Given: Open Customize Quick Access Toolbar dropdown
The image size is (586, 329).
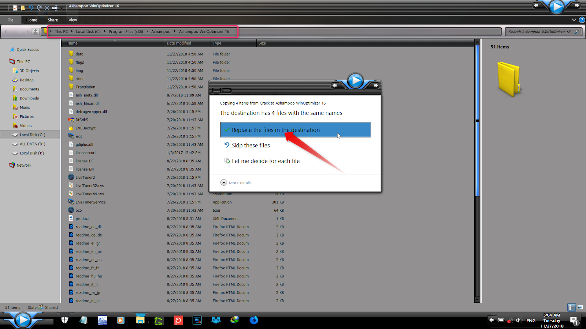Looking at the screenshot, I should [x=62, y=8].
